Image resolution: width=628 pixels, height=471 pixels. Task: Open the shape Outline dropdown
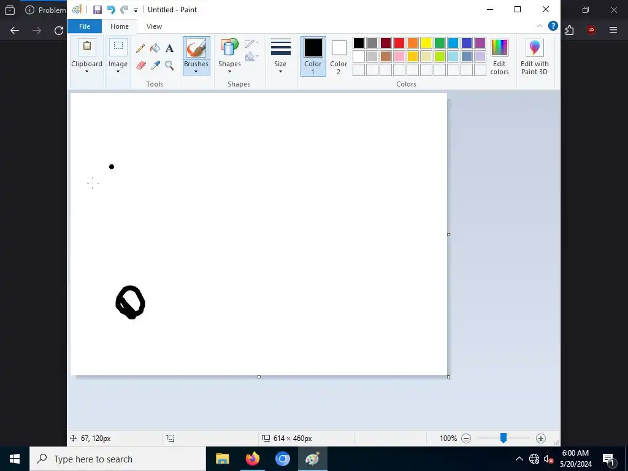coord(251,44)
